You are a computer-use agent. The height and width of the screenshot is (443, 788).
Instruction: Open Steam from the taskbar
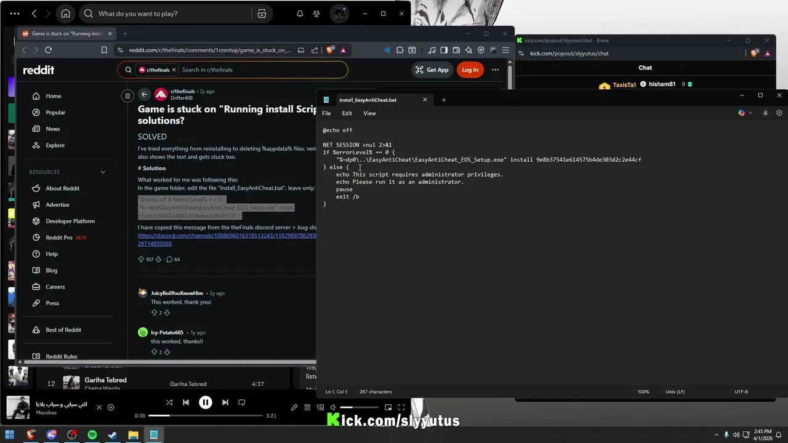[113, 435]
